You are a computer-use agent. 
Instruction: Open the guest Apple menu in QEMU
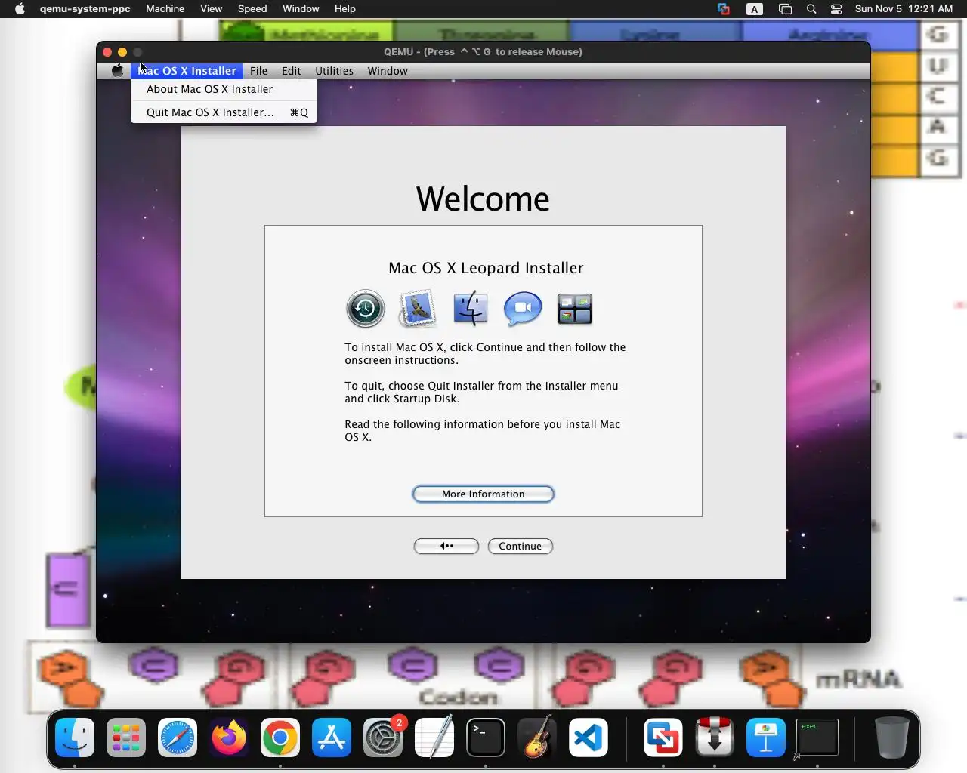(117, 71)
